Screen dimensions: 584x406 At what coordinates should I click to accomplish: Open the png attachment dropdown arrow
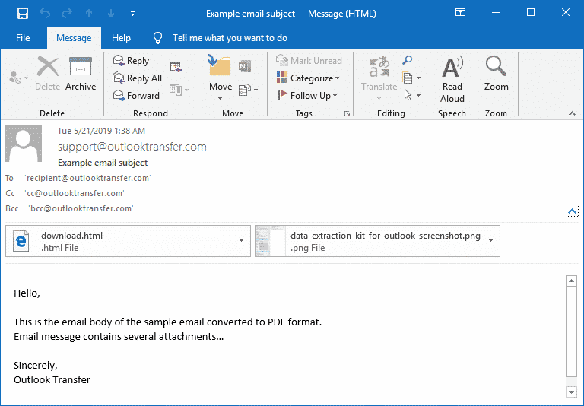pos(491,241)
